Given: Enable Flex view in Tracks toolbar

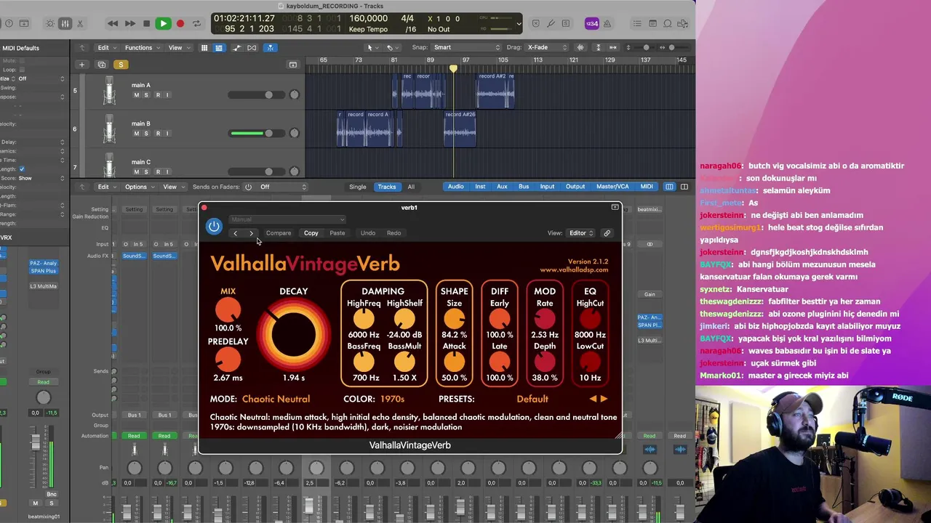Looking at the screenshot, I should point(252,48).
